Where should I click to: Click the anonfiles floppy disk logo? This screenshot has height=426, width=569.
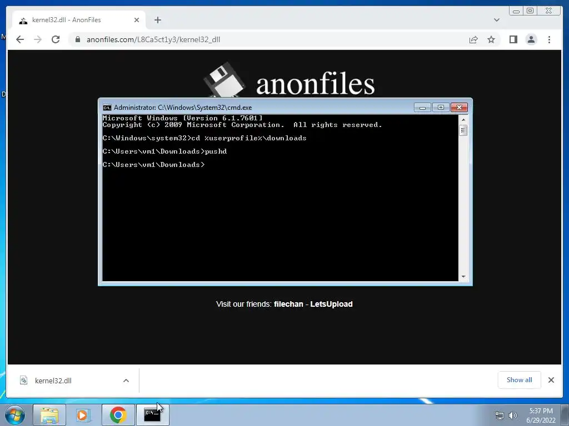(223, 80)
